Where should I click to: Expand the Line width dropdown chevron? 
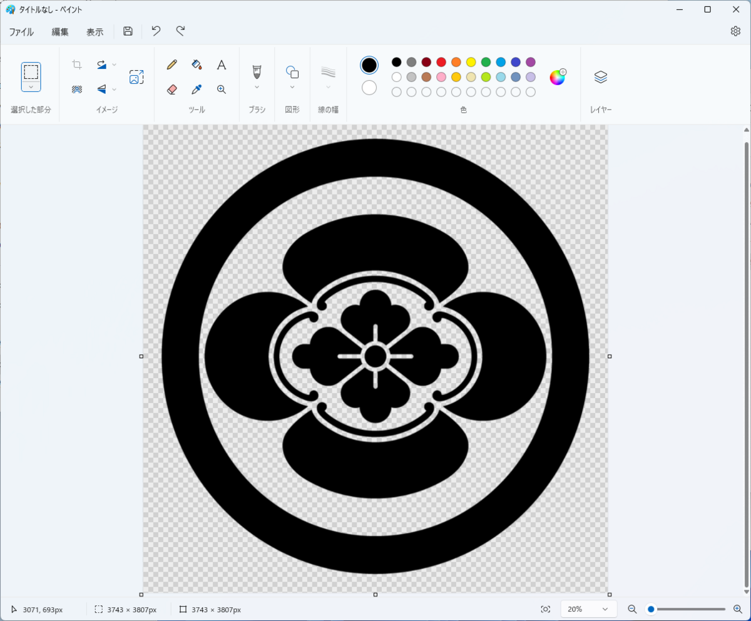[328, 87]
